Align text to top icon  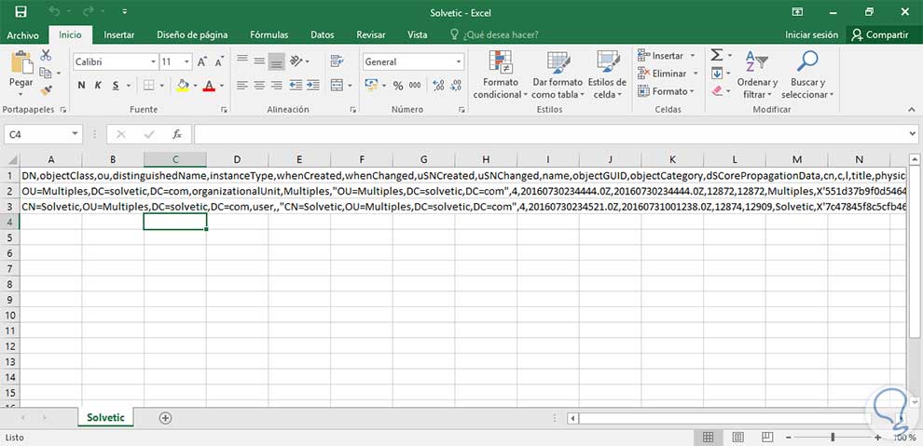point(241,61)
